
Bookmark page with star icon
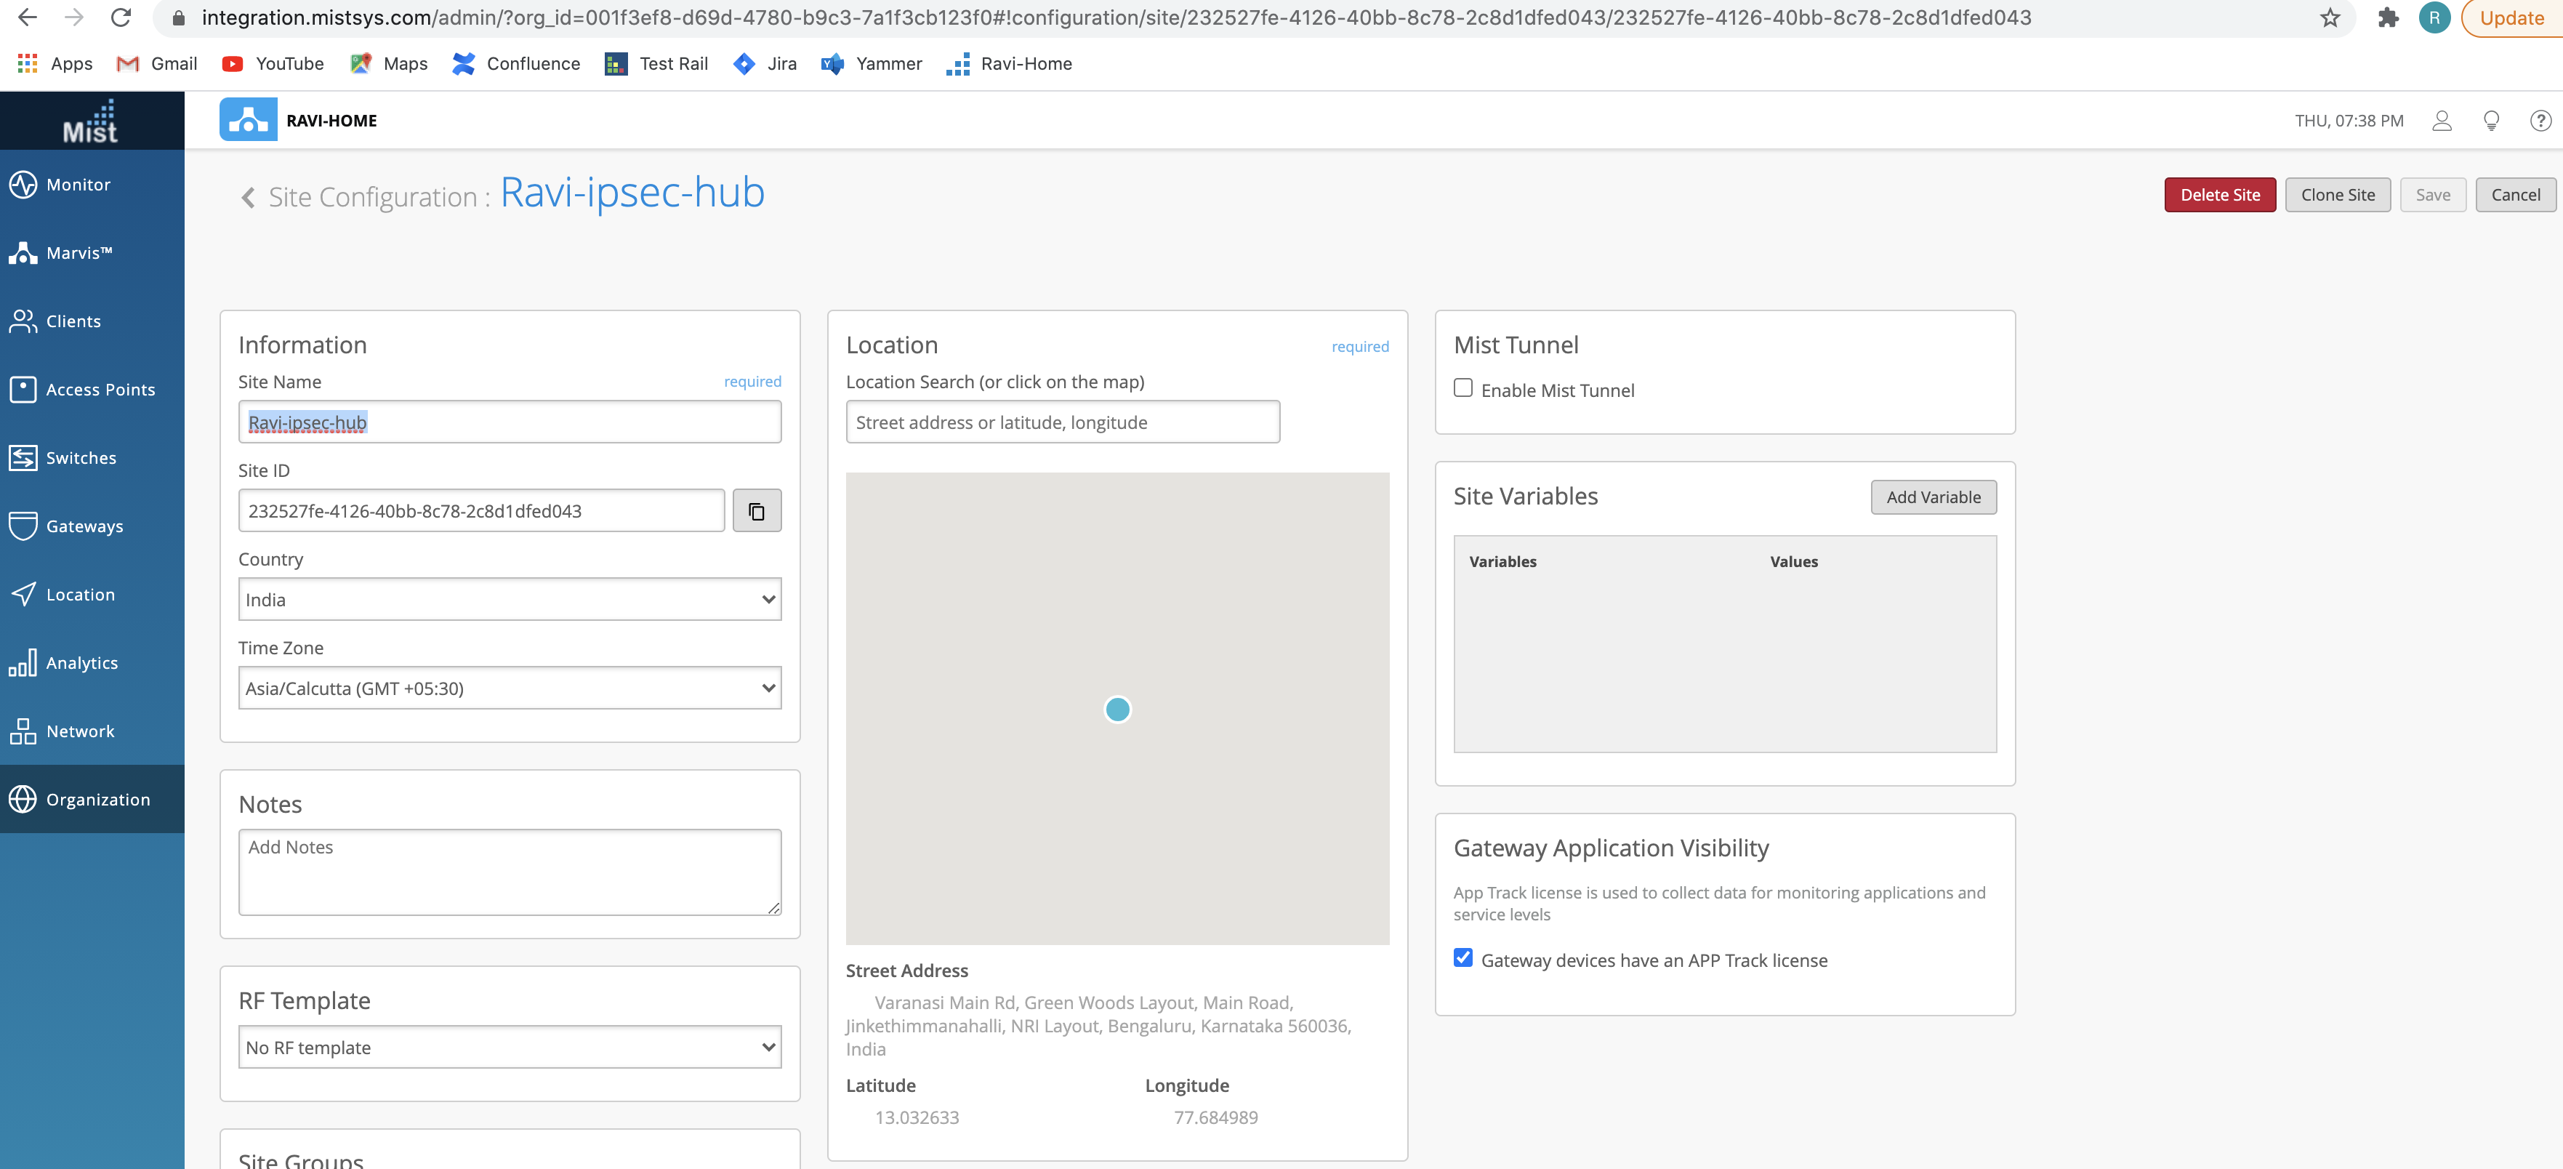point(2329,18)
